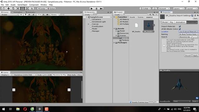Open the Account dropdown
The image size is (199, 112).
pyautogui.click(x=164, y=8)
